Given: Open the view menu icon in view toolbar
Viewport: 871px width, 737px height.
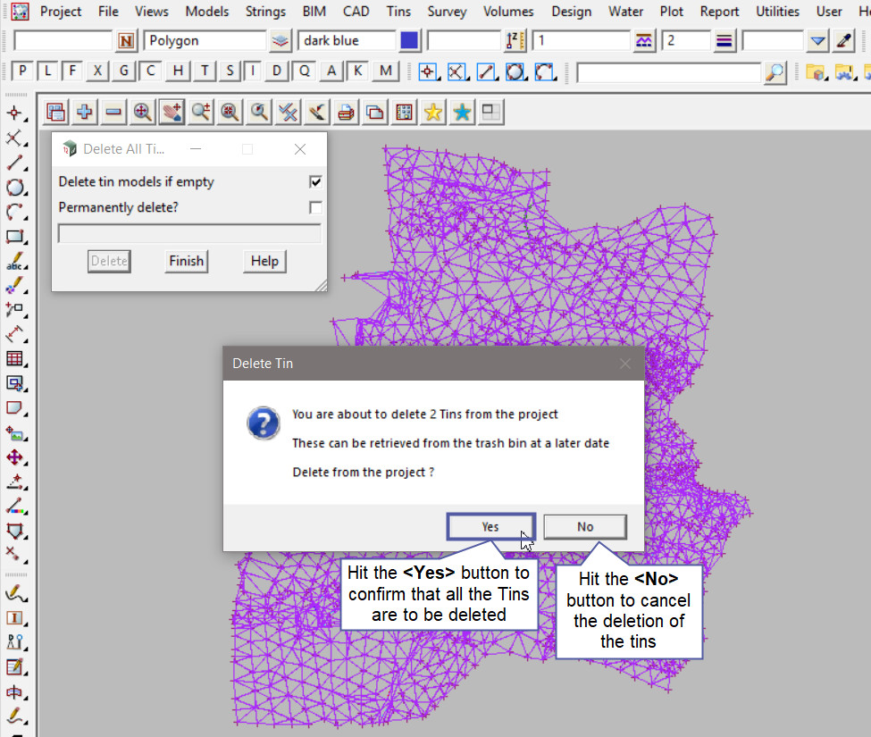Looking at the screenshot, I should pyautogui.click(x=55, y=113).
